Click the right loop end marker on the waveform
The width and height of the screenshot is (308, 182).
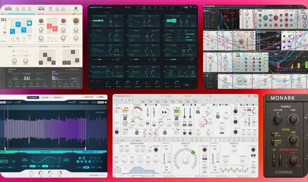(x=86, y=148)
